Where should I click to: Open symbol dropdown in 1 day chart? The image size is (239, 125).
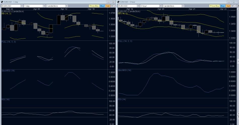point(22,6)
